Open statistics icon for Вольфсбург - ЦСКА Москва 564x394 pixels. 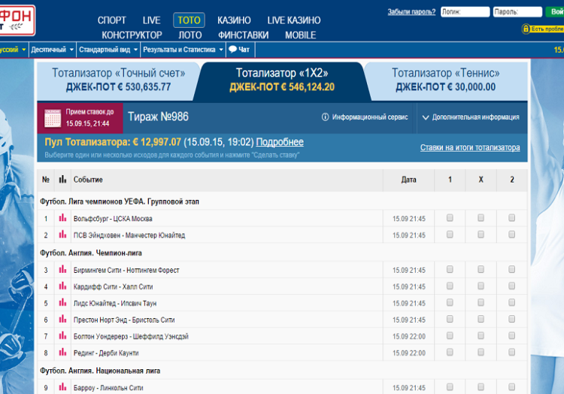(x=62, y=218)
